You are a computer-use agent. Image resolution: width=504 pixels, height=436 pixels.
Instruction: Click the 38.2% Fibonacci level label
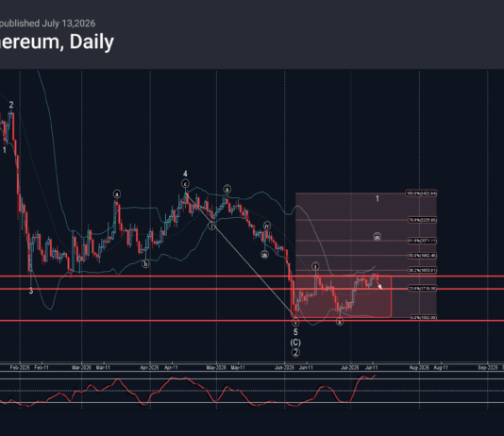click(x=422, y=270)
